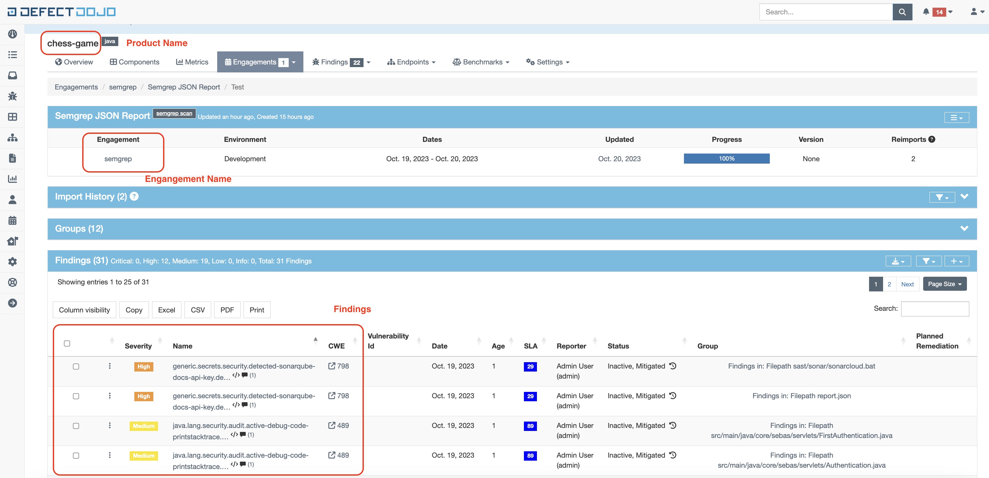989x478 pixels.
Task: Click the CSV export button
Action: tap(197, 310)
